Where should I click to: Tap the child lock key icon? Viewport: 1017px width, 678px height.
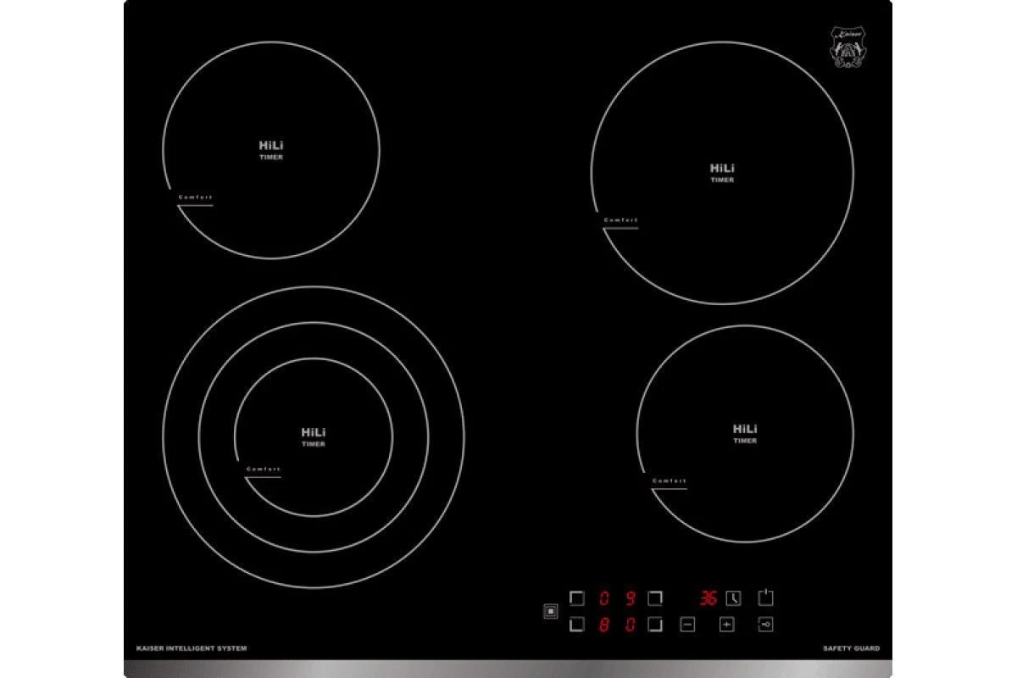coord(765,625)
